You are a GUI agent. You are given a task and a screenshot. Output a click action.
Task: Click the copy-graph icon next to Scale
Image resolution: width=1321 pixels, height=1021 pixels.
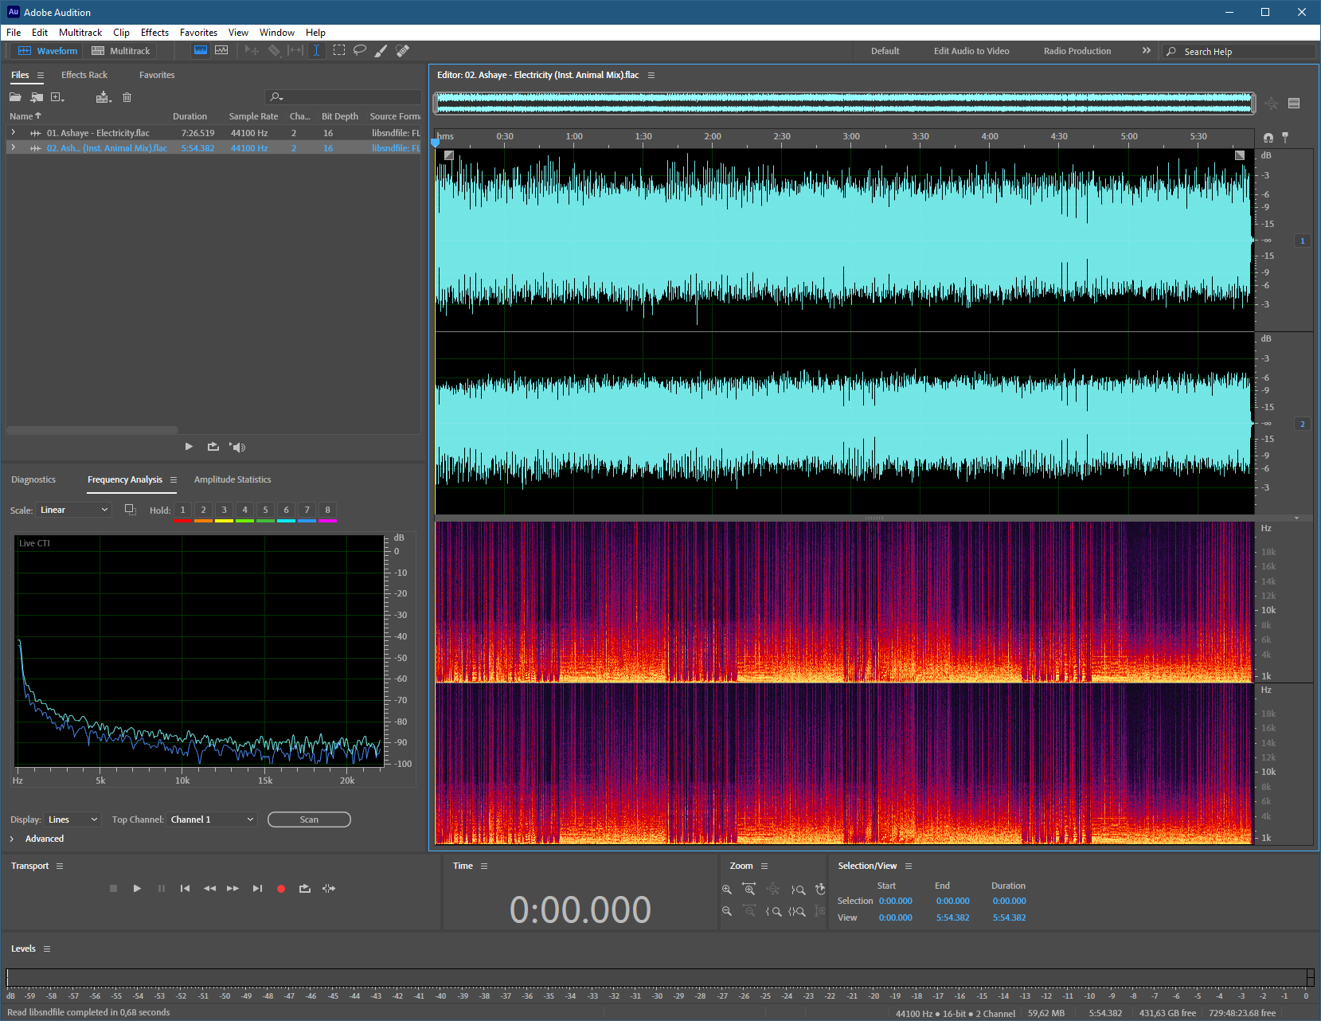pyautogui.click(x=131, y=510)
